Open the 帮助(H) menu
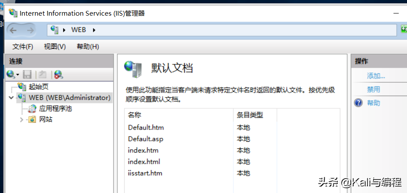 88,47
